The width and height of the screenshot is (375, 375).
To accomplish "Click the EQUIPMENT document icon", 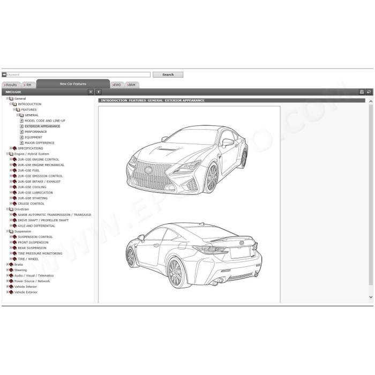I will click(x=21, y=137).
